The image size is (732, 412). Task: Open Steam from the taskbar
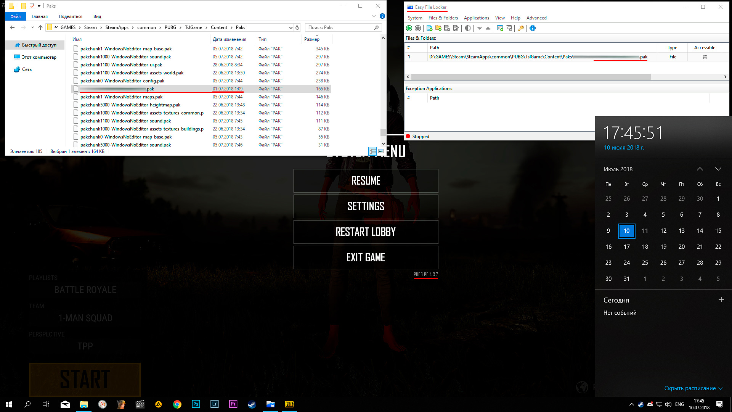252,404
